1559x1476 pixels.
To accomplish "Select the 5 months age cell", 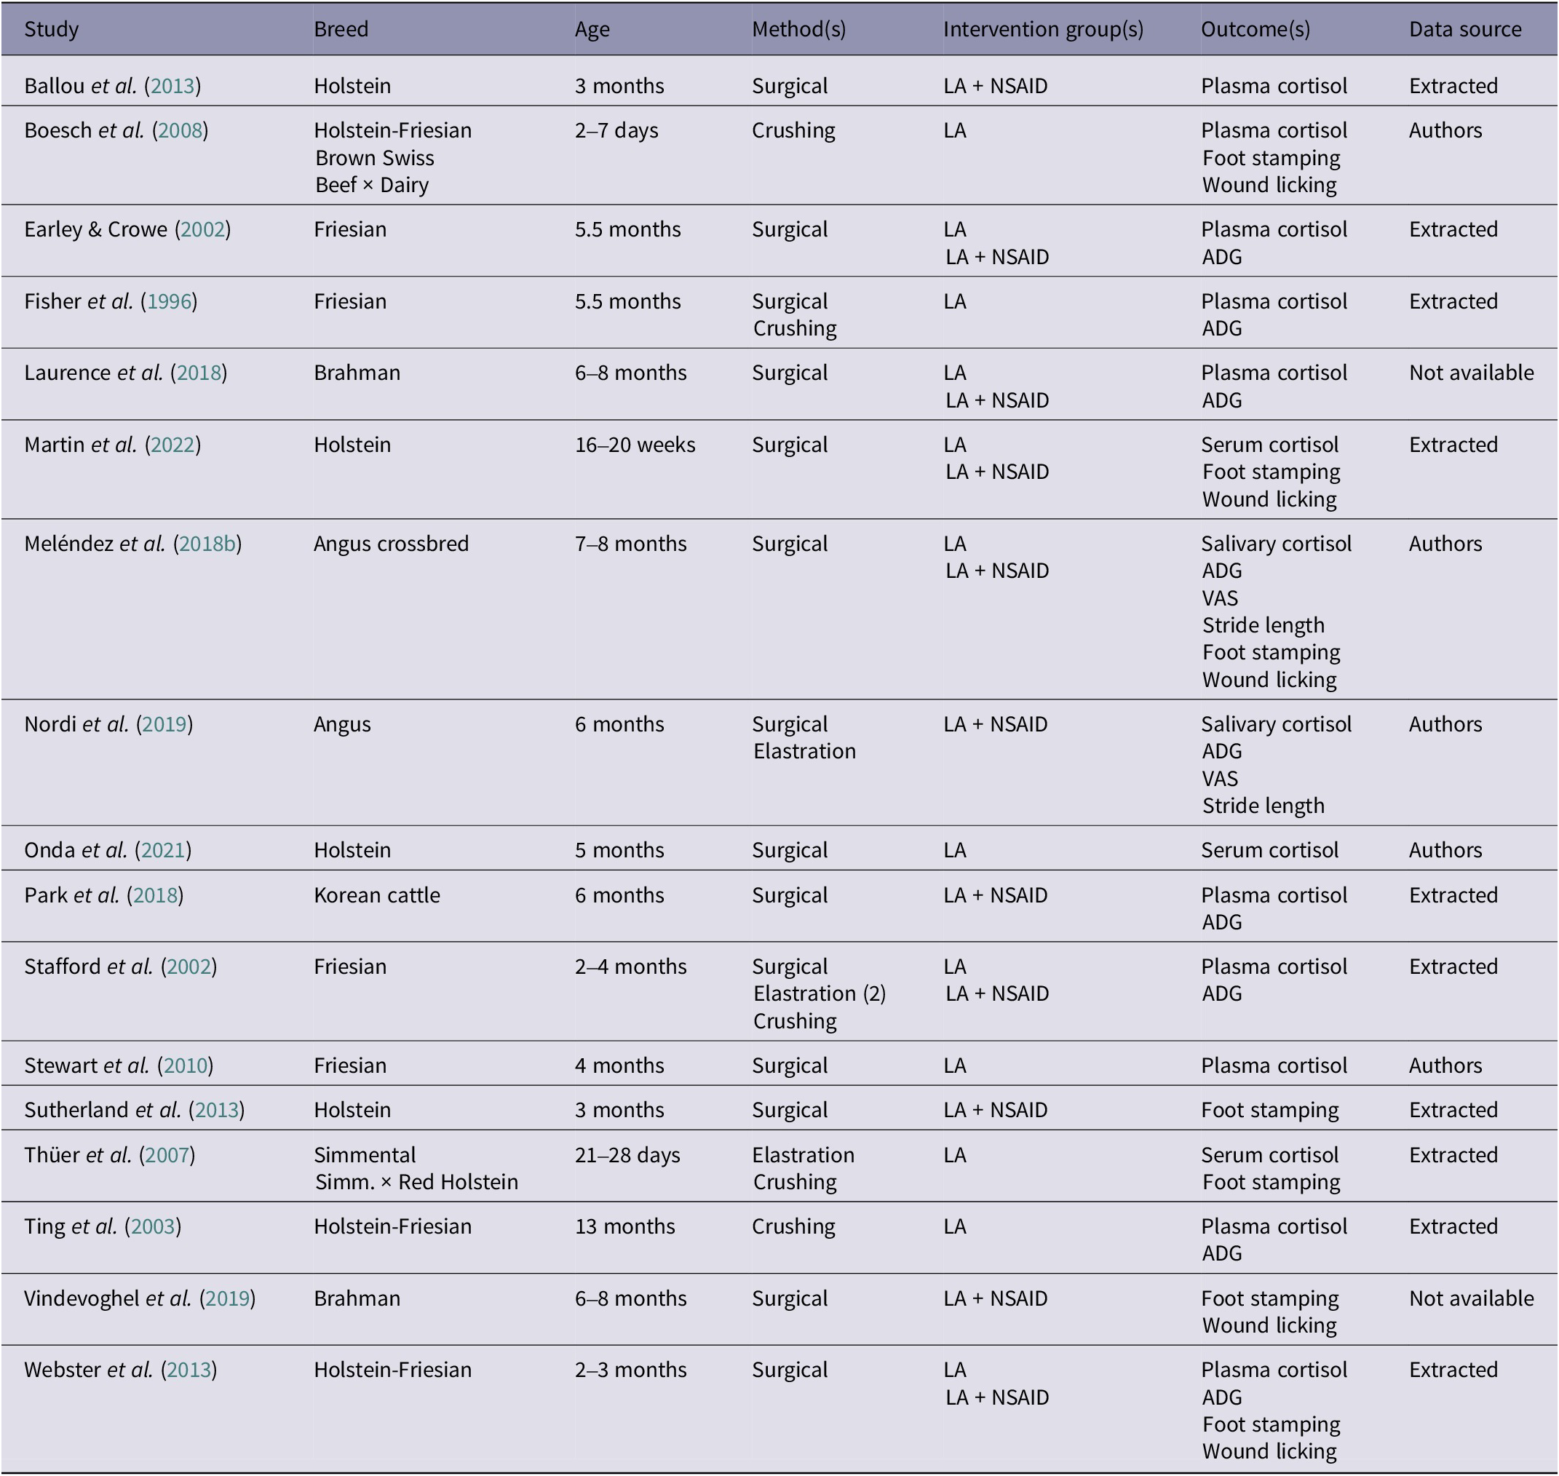I will [x=619, y=850].
